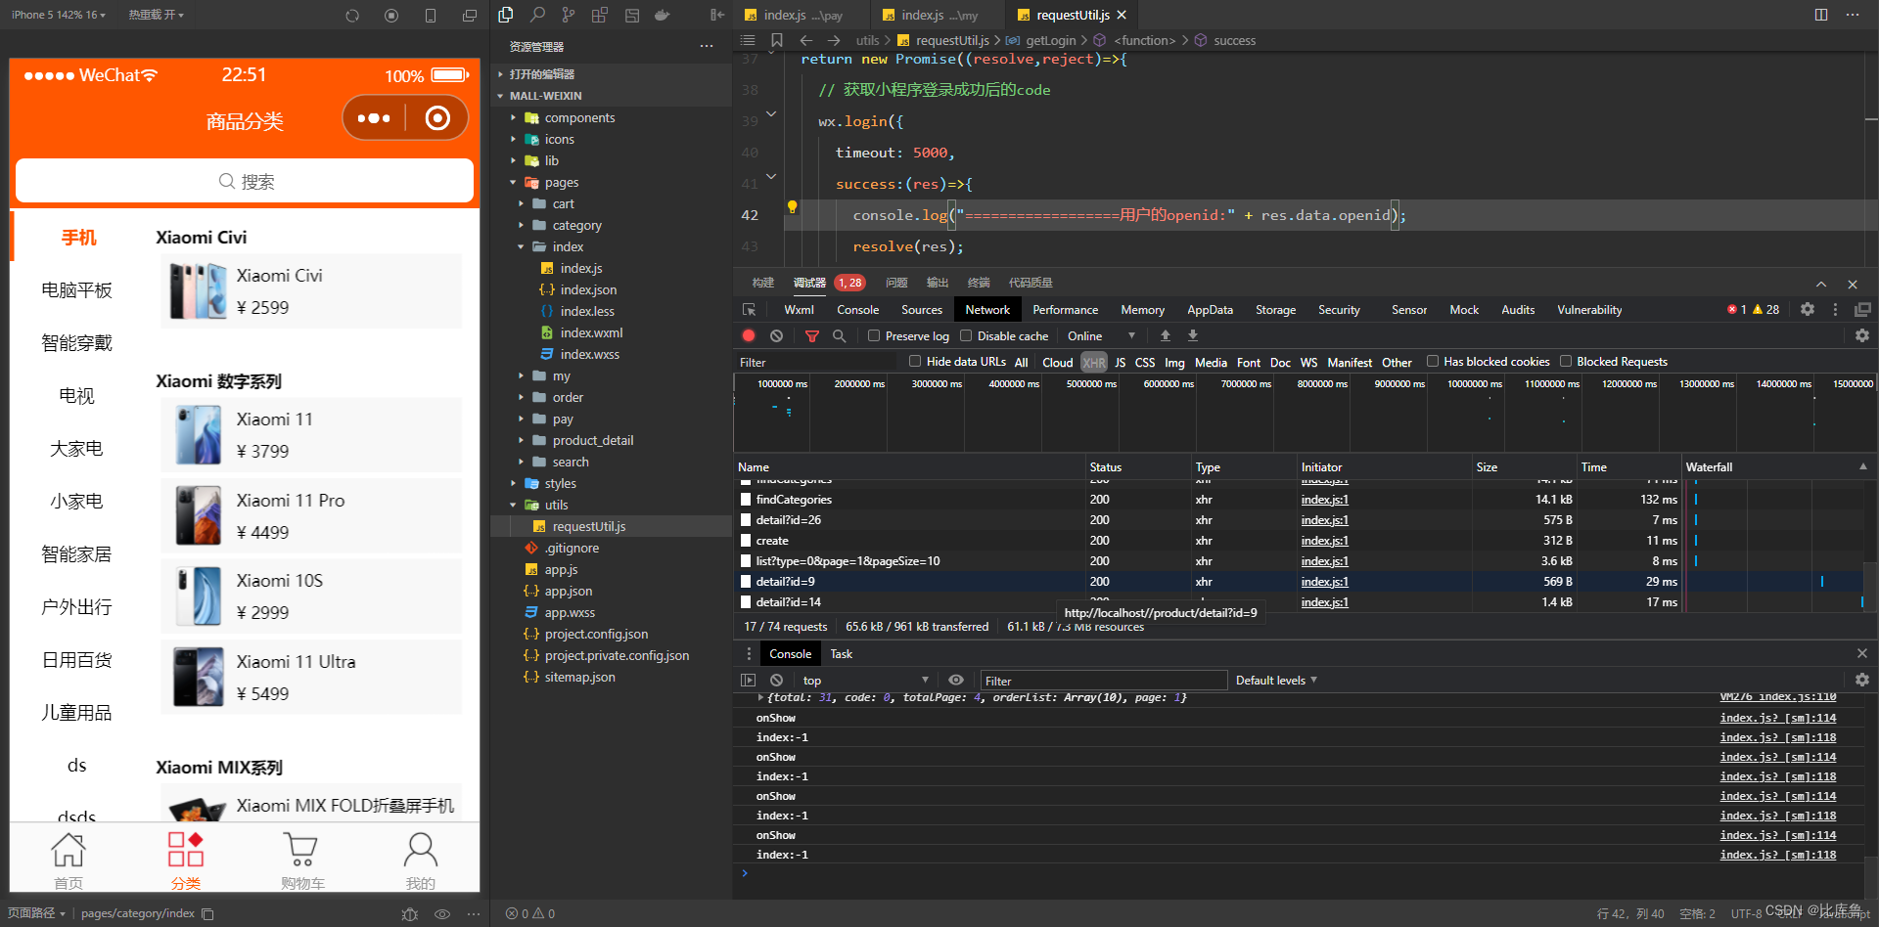Click the simulator 搜索 search box

point(245,181)
